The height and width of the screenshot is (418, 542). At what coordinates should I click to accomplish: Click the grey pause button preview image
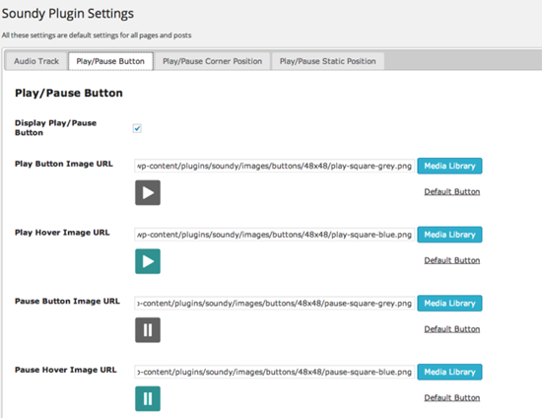148,330
